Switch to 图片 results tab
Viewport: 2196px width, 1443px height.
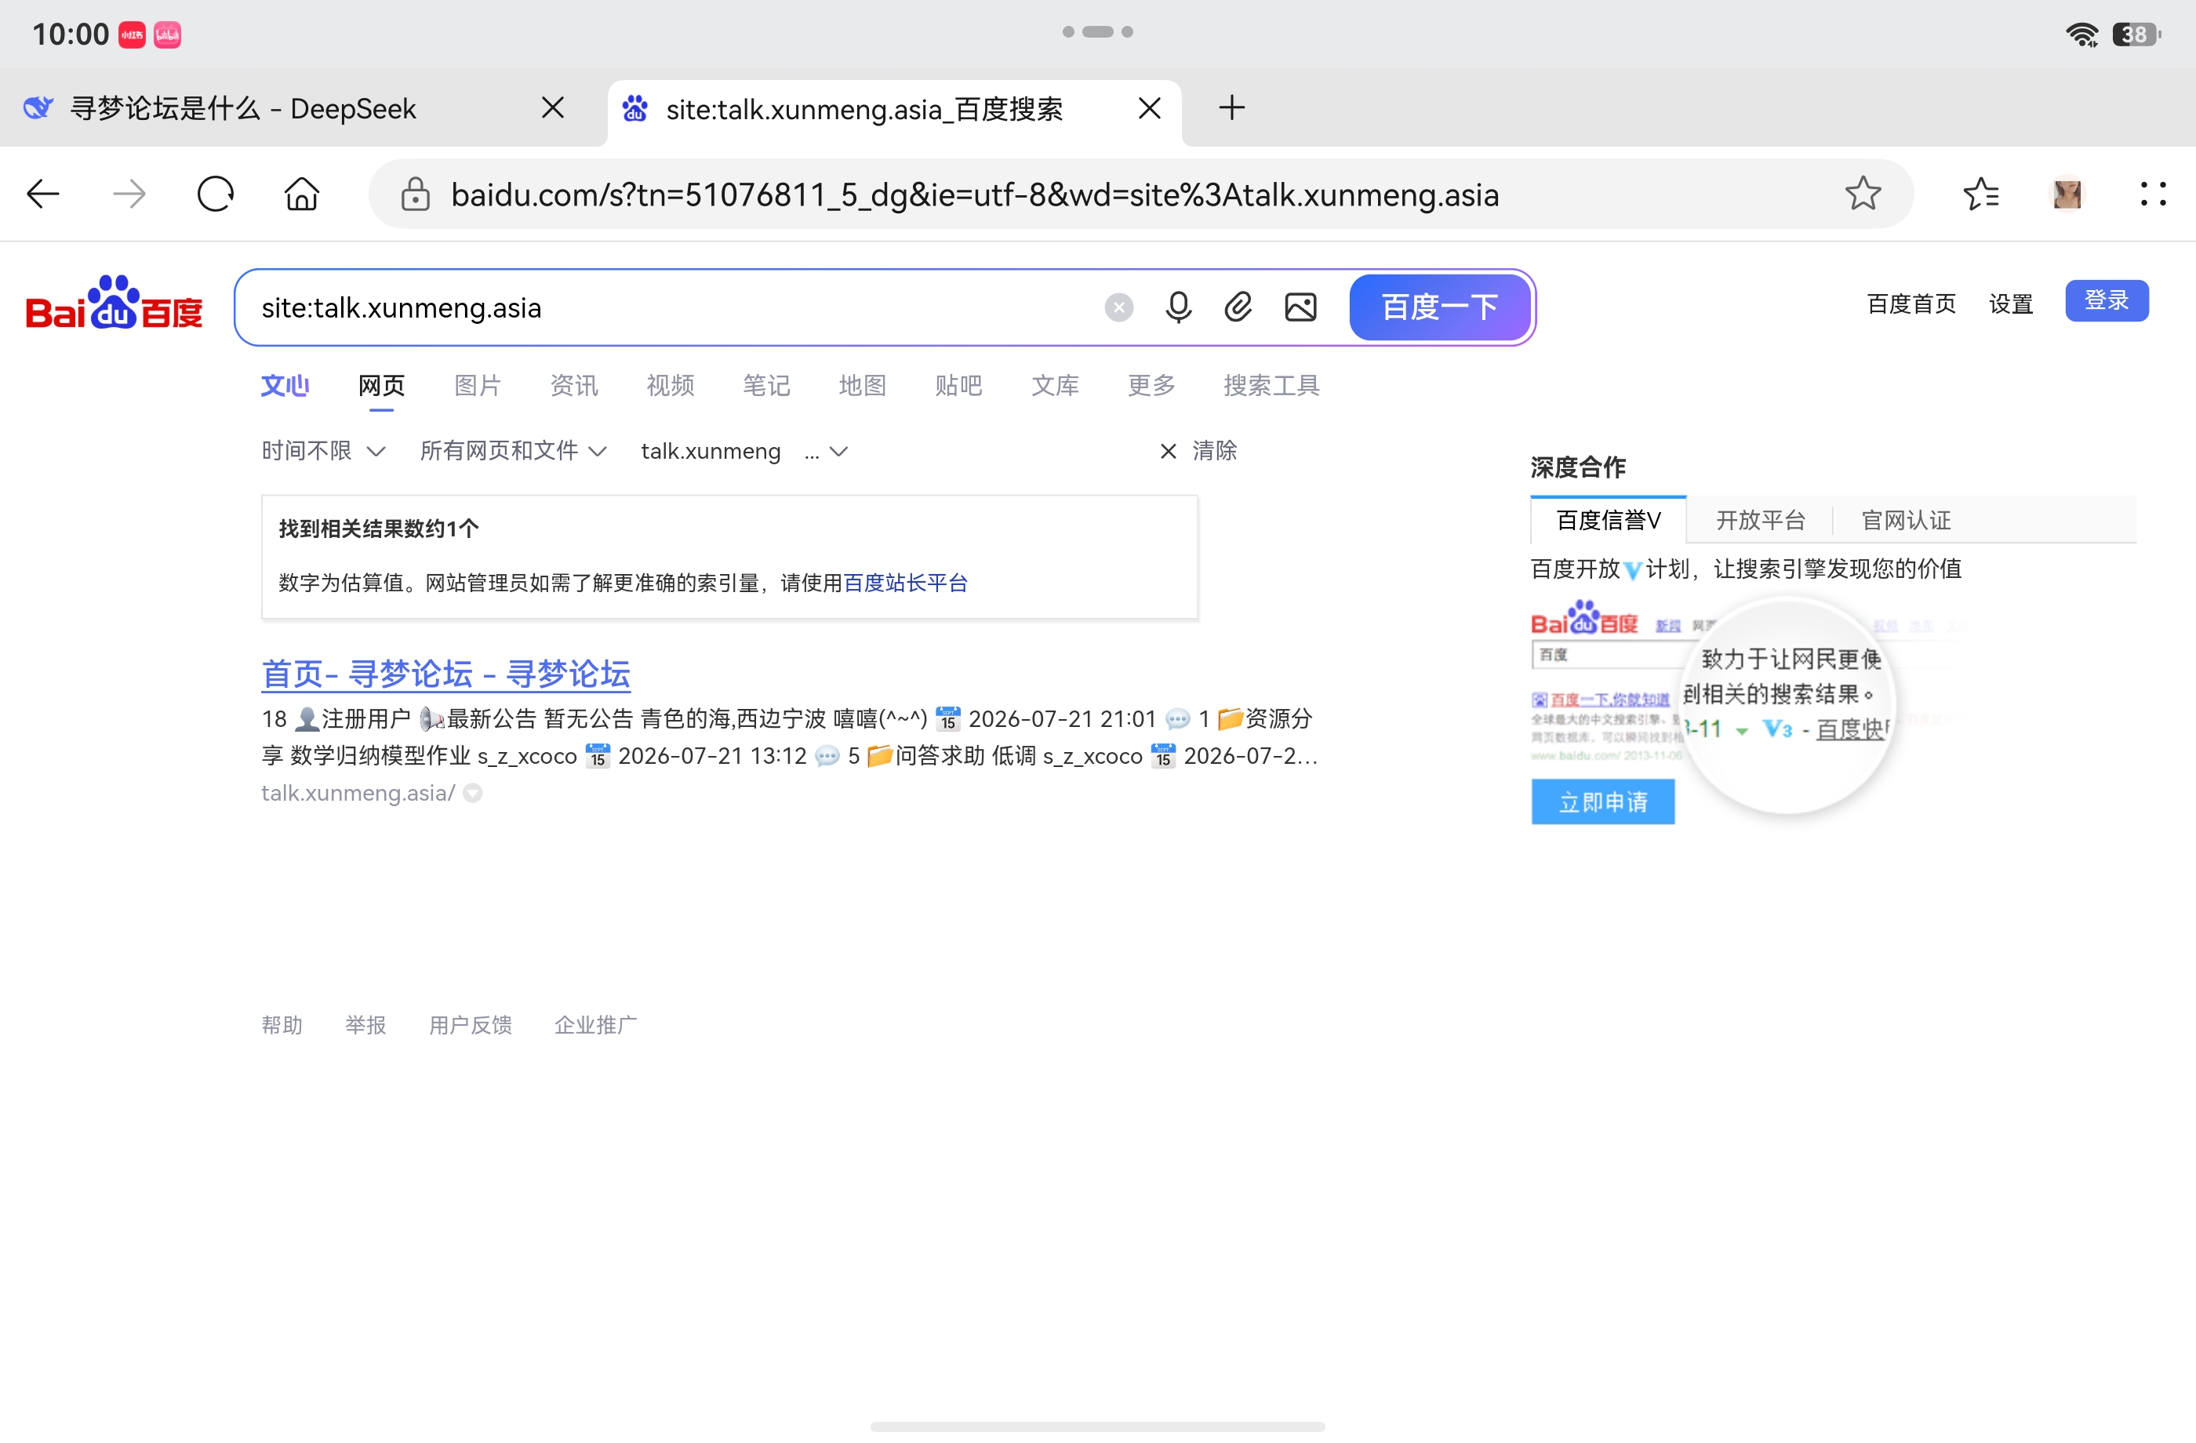point(477,386)
